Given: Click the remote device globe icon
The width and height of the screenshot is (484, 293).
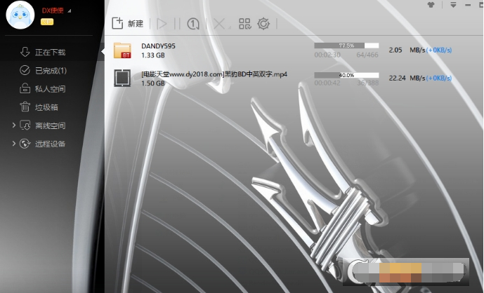Looking at the screenshot, I should (25, 143).
